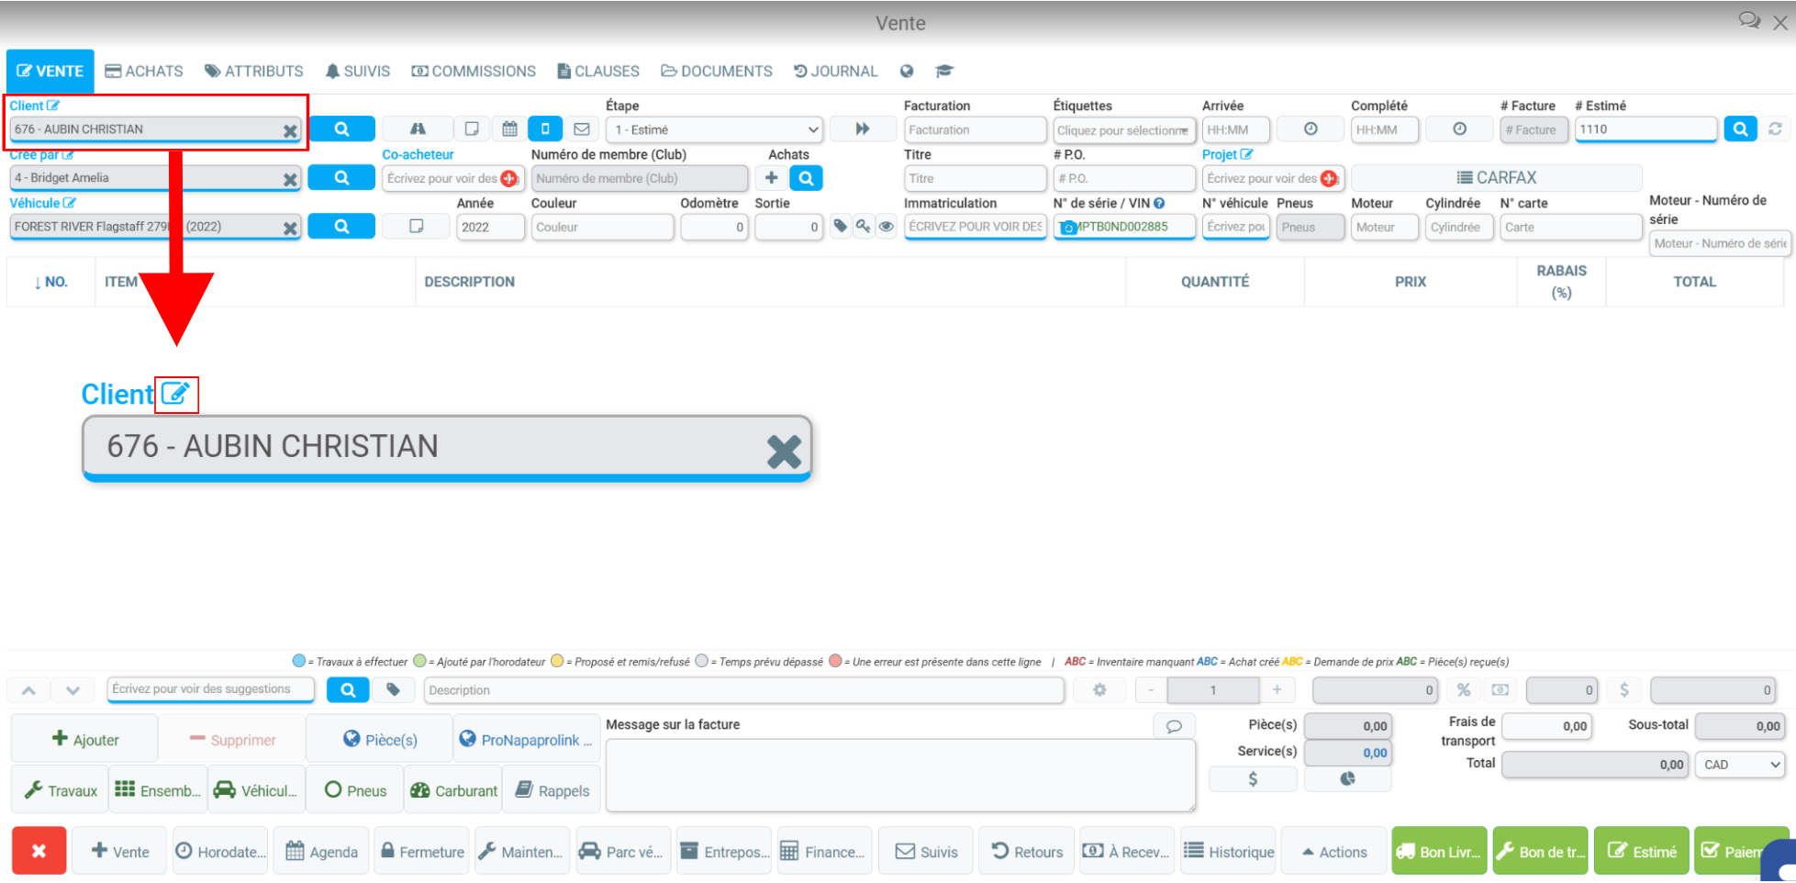This screenshot has height=883, width=1796.
Task: Clear the client 676 - AUBIN CHRISTIAN
Action: [x=290, y=130]
